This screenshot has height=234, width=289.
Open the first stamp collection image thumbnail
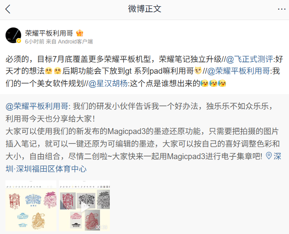tap(31, 206)
